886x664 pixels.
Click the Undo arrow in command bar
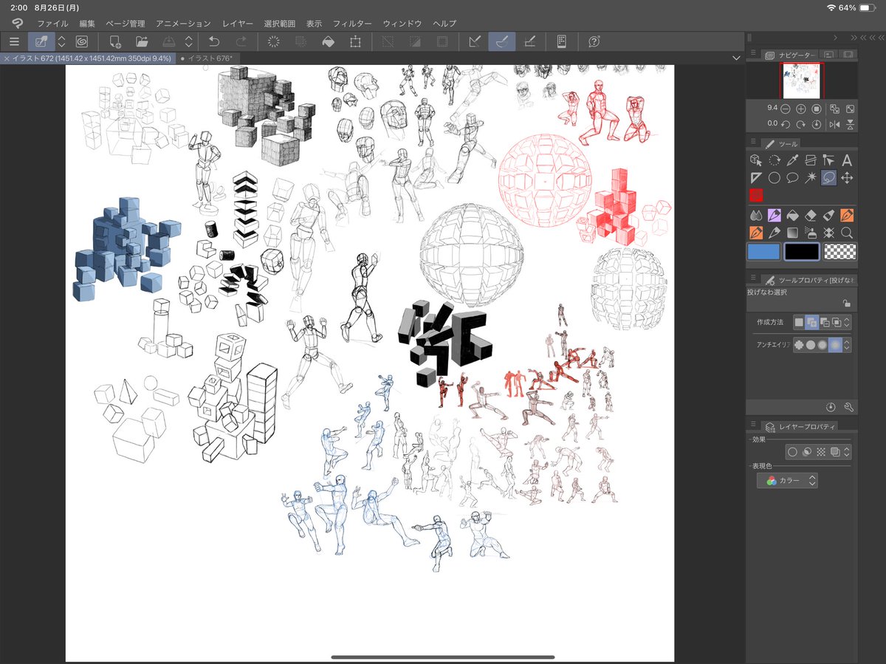click(x=214, y=42)
